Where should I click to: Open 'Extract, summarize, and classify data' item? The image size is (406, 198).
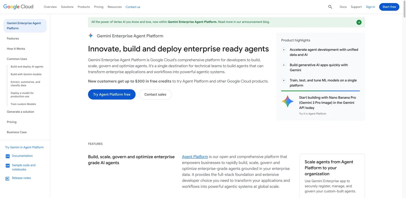[x=25, y=84]
